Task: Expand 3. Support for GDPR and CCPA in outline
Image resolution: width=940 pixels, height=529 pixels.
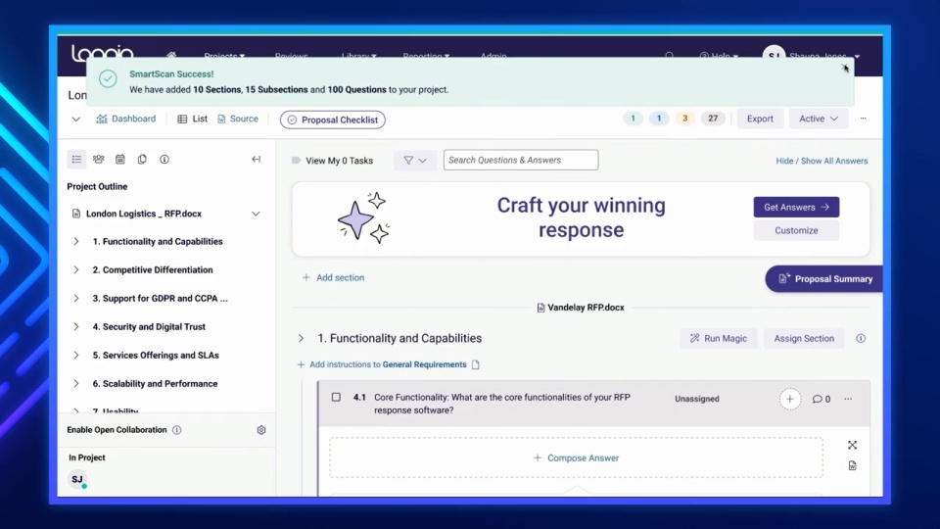Action: click(76, 298)
